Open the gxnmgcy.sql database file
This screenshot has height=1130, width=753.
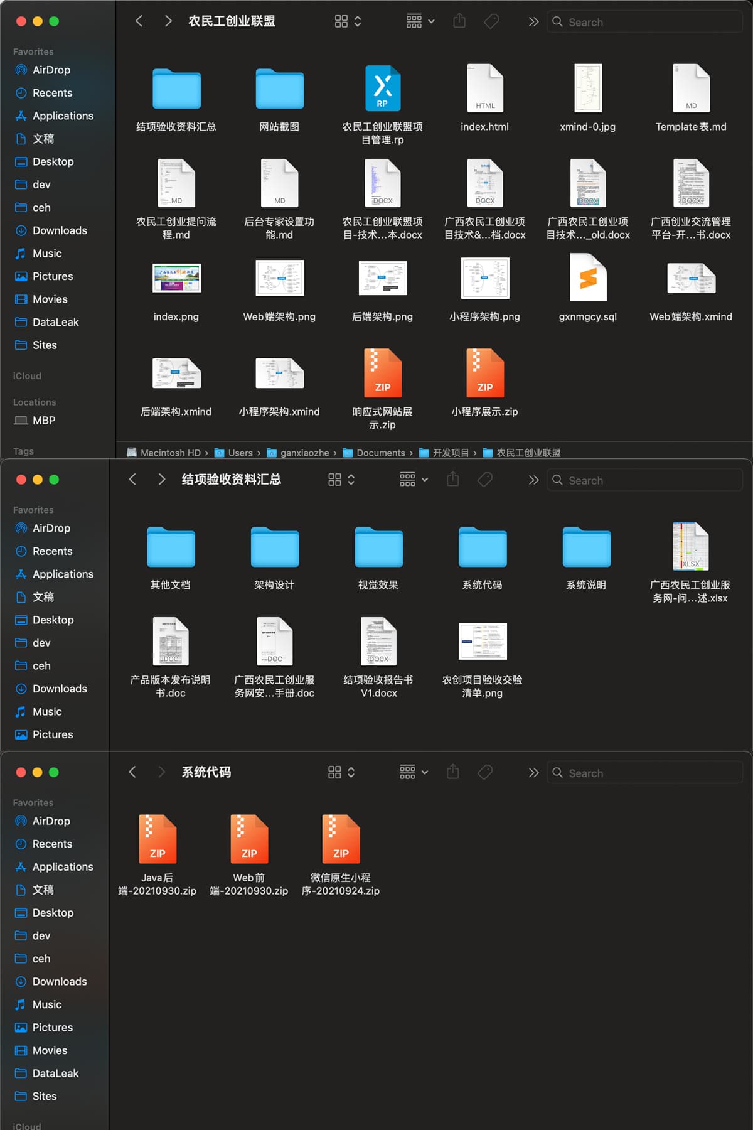click(x=587, y=278)
